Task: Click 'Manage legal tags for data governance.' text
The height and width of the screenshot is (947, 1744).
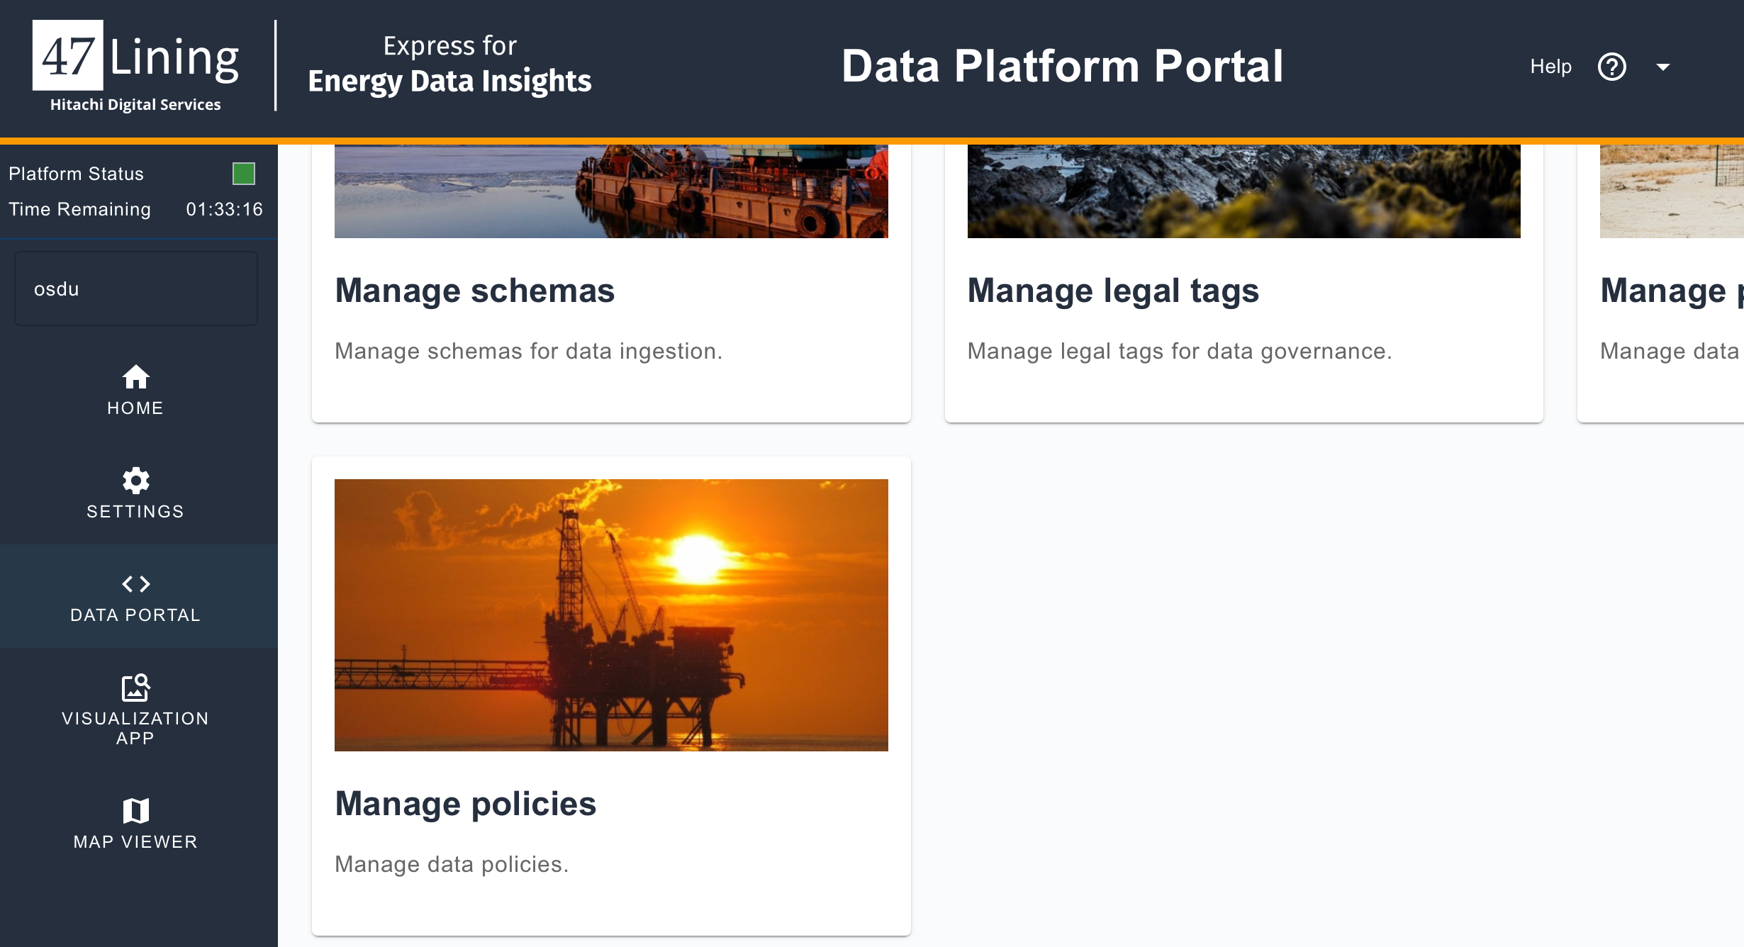Action: (1180, 351)
